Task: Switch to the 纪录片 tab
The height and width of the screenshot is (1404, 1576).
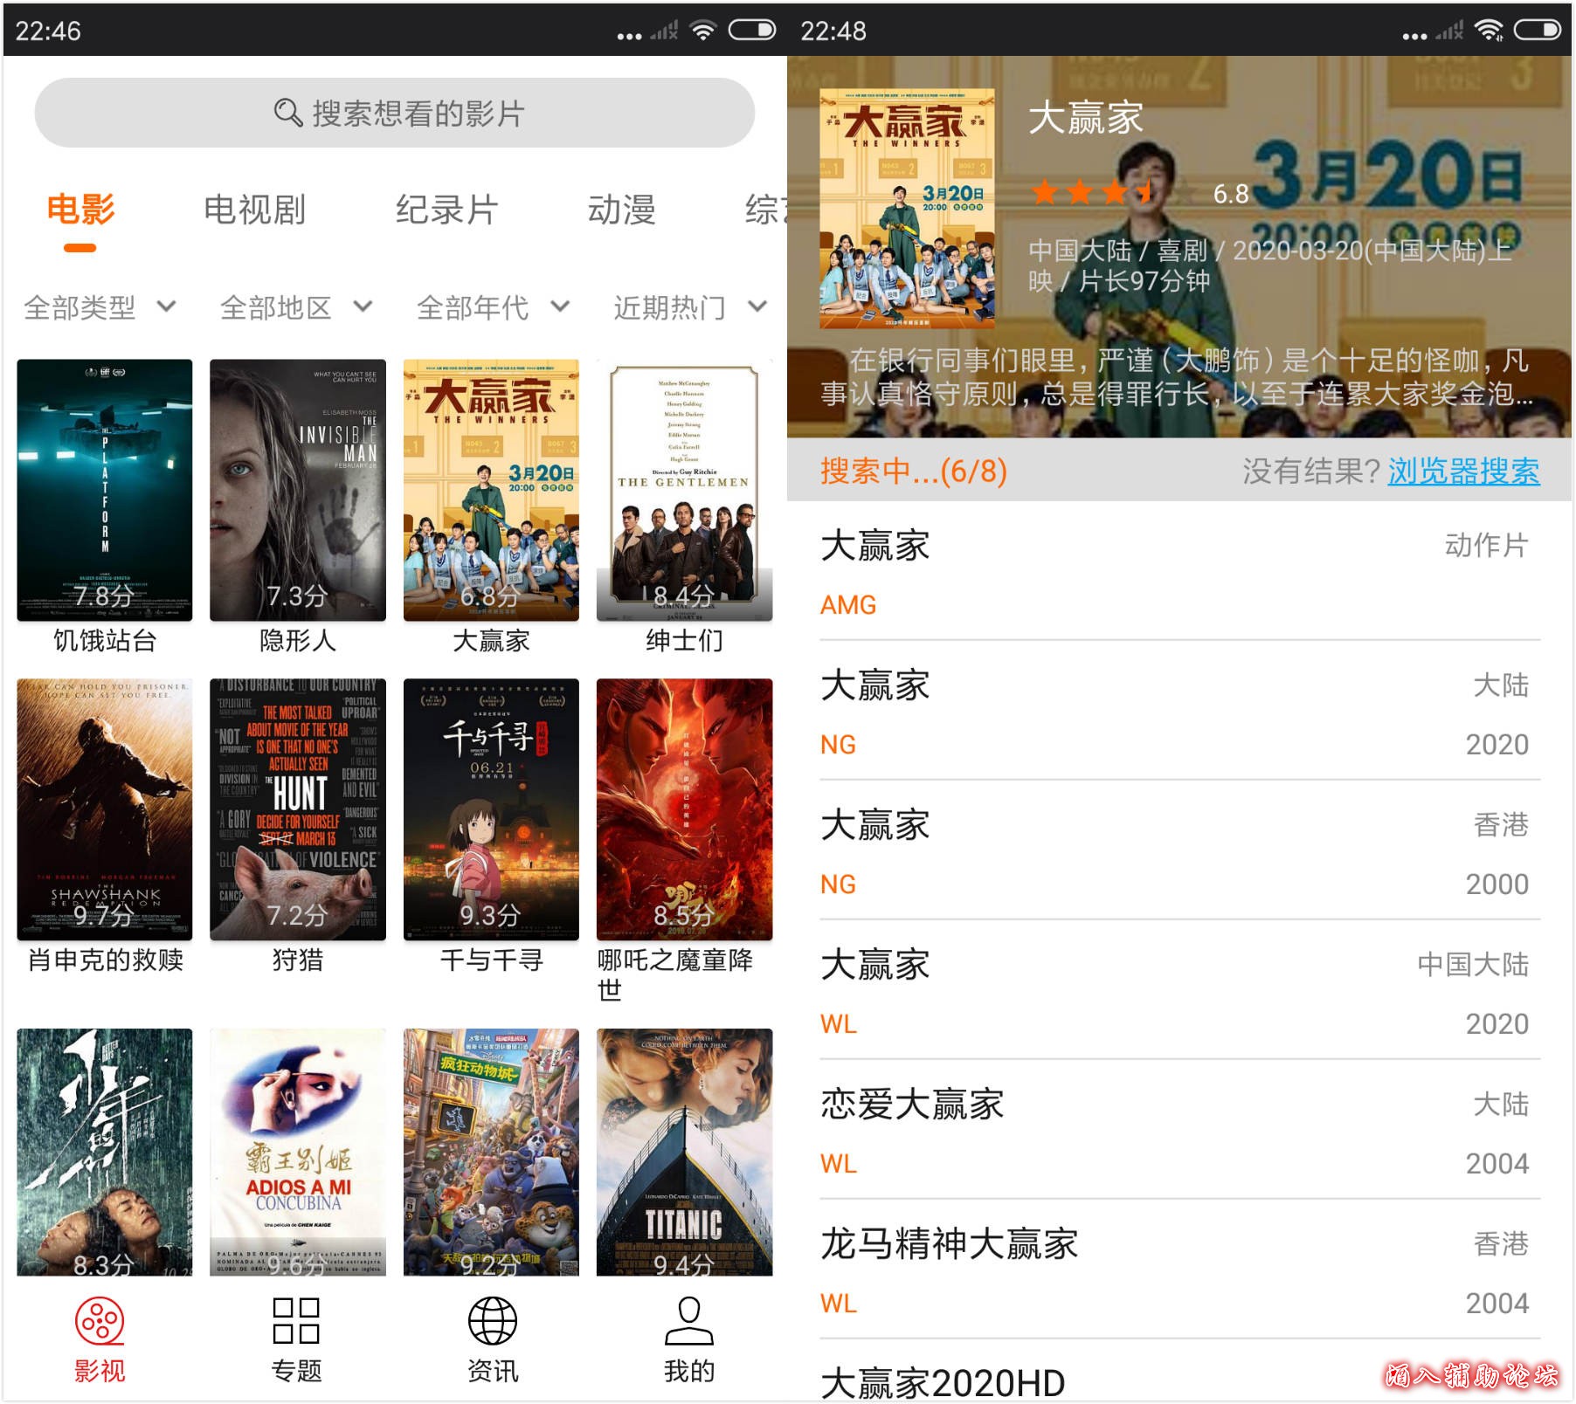Action: pos(446,210)
